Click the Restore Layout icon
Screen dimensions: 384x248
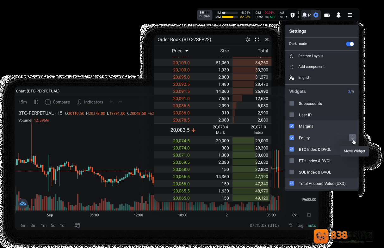pos(292,56)
